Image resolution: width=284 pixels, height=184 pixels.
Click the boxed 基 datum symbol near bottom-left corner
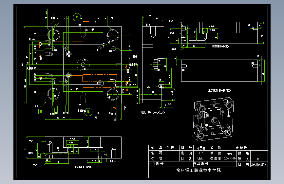point(41,111)
